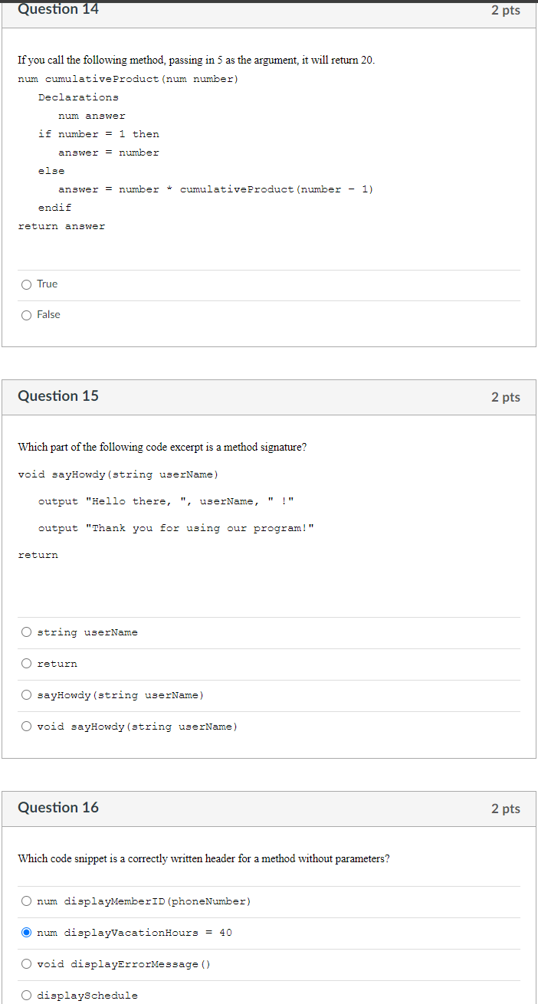The image size is (538, 1004).
Task: Click the recursion question prompt text
Action: [x=176, y=60]
